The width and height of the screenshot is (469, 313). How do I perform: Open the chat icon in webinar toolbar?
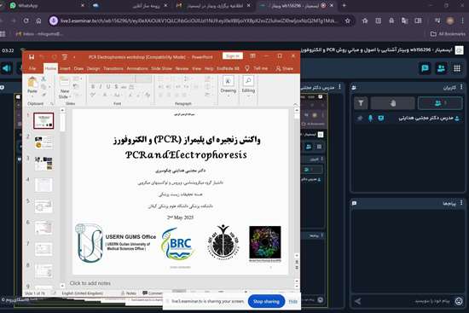(x=425, y=68)
